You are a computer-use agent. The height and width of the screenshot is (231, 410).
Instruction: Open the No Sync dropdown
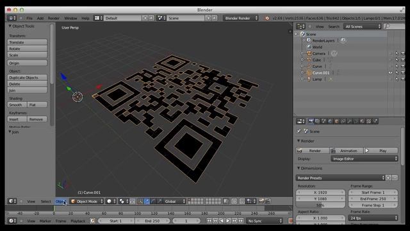pos(265,221)
